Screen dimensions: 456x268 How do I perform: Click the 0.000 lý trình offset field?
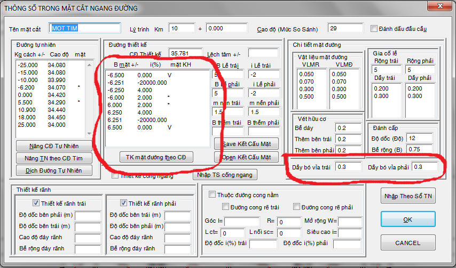(x=226, y=28)
